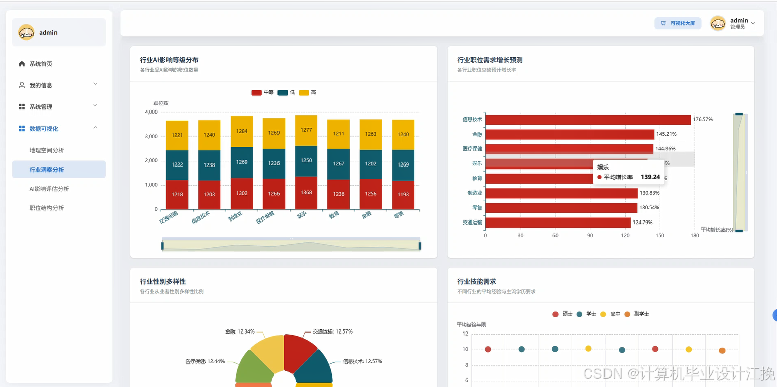The width and height of the screenshot is (777, 387).
Task: Expand the 我的信息 submenu chevron
Action: coord(95,84)
